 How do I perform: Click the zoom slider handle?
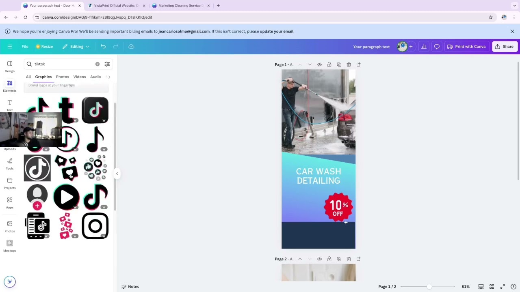pos(429,286)
